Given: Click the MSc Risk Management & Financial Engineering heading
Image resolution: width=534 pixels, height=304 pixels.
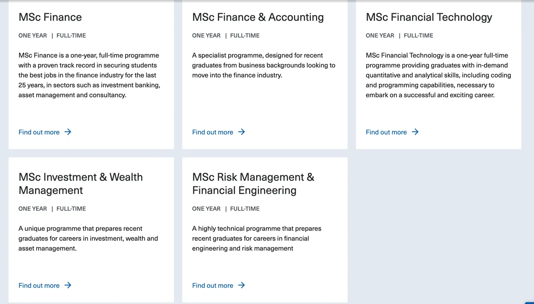Looking at the screenshot, I should pyautogui.click(x=253, y=184).
